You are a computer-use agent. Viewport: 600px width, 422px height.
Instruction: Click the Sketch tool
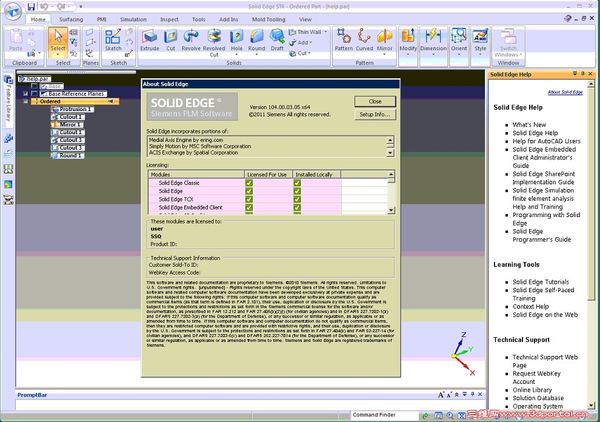113,40
